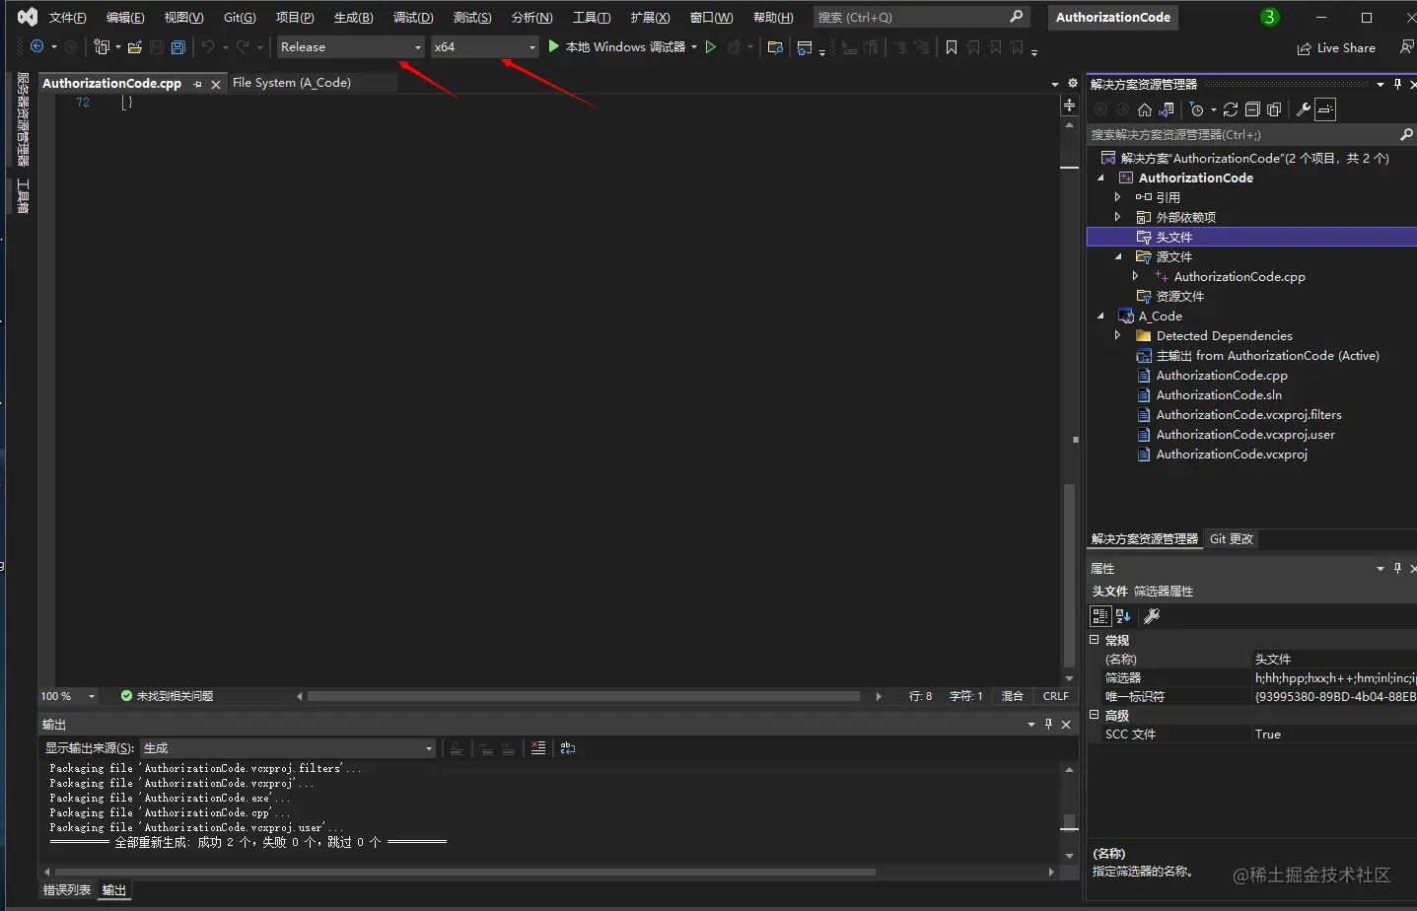This screenshot has height=911, width=1417.
Task: Switch to the Git 更改 tab
Action: [x=1232, y=538]
